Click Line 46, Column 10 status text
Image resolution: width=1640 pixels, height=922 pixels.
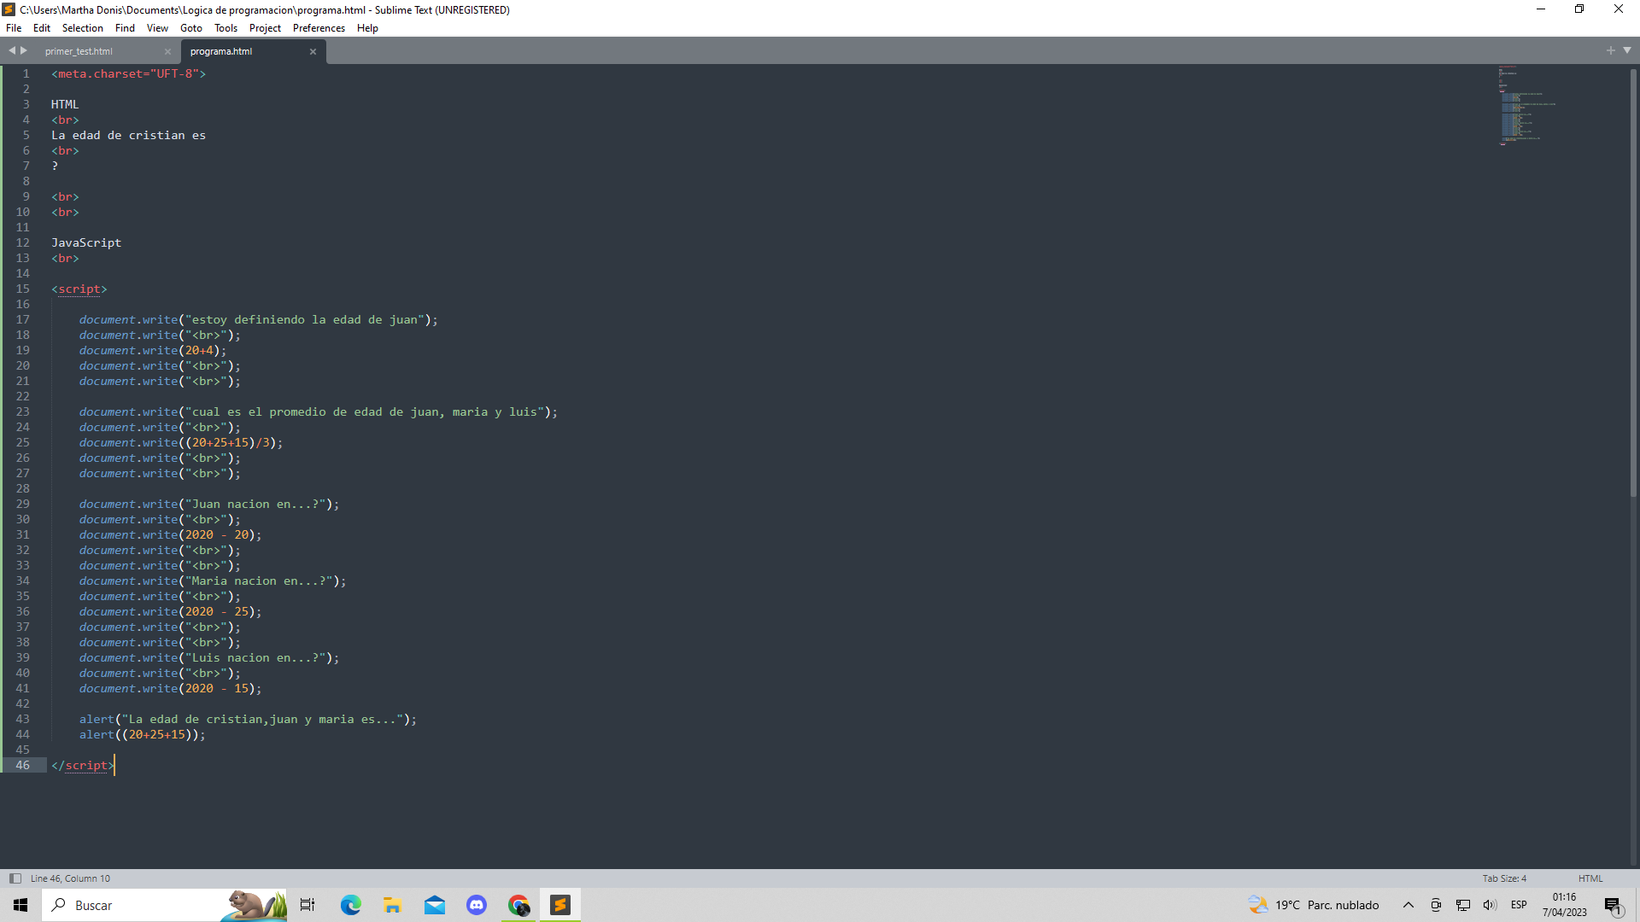coord(70,878)
